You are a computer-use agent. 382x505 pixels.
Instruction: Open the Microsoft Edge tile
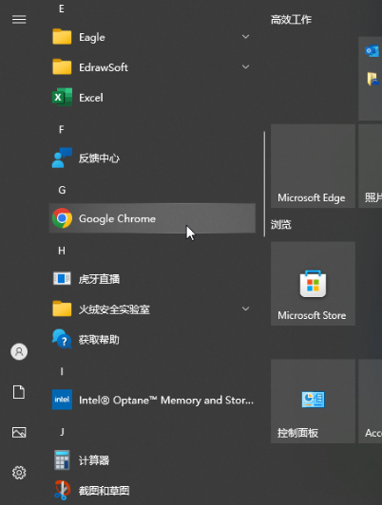pyautogui.click(x=313, y=166)
